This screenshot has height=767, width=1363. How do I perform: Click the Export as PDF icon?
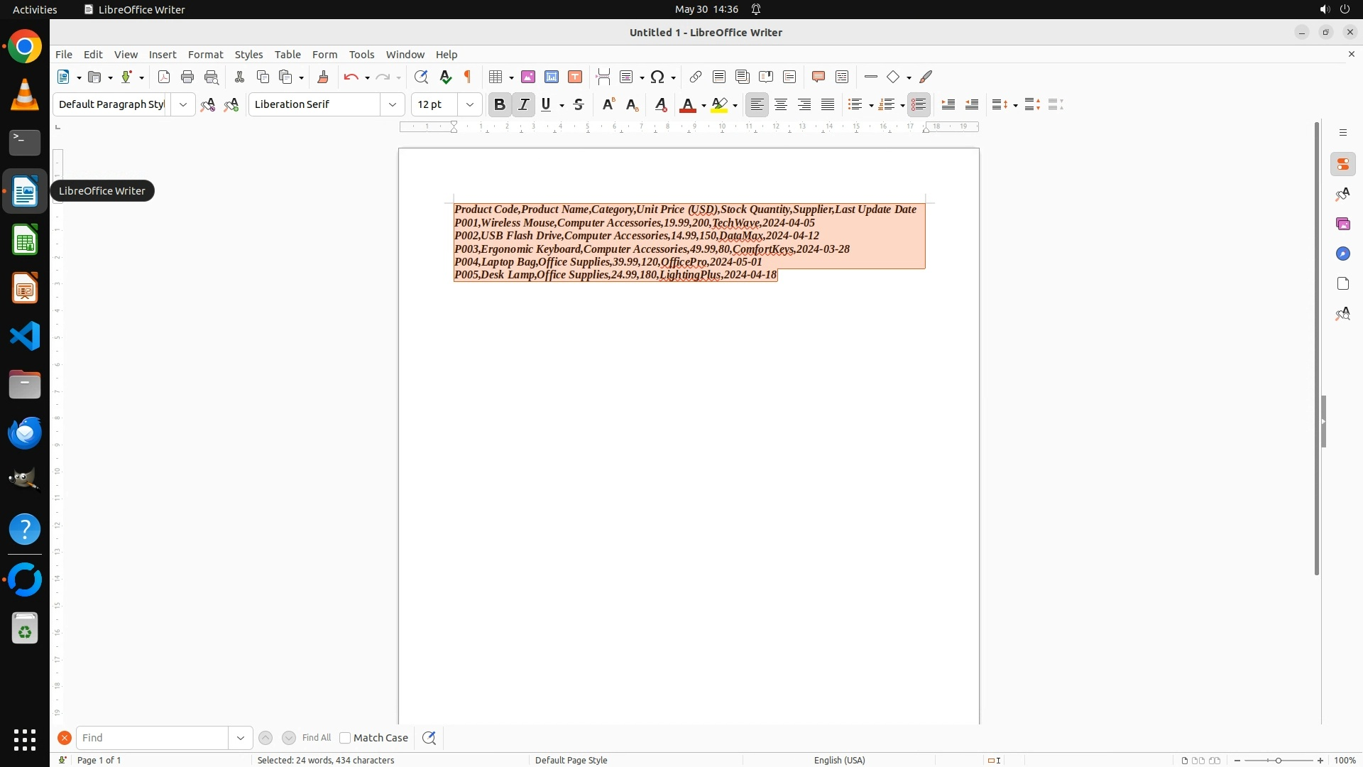coord(164,77)
